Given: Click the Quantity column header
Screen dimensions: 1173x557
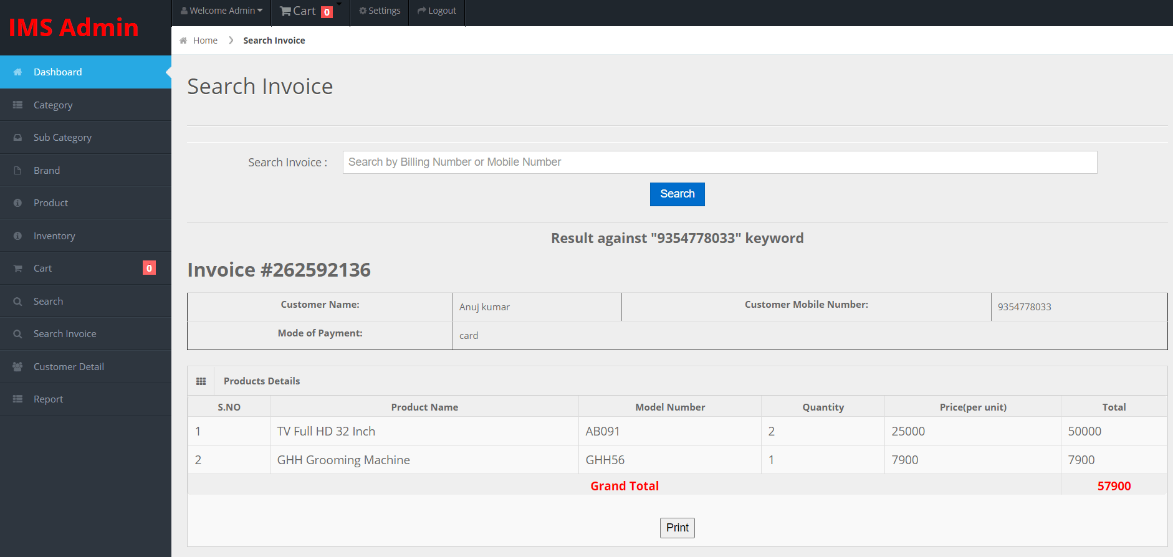Looking at the screenshot, I should coord(823,407).
